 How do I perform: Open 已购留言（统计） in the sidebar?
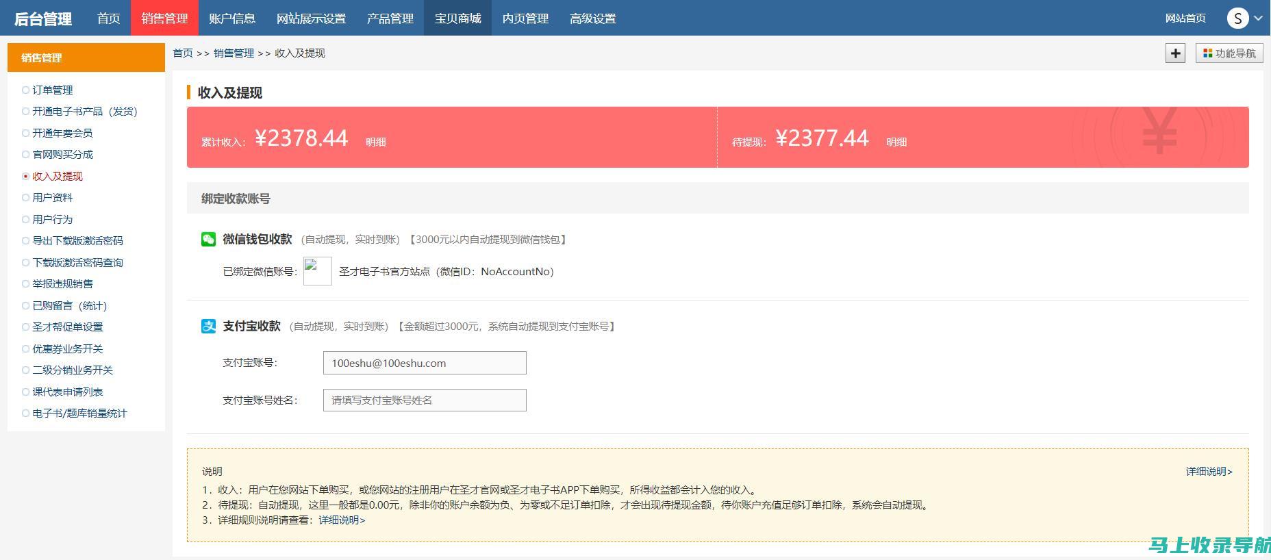[x=70, y=305]
